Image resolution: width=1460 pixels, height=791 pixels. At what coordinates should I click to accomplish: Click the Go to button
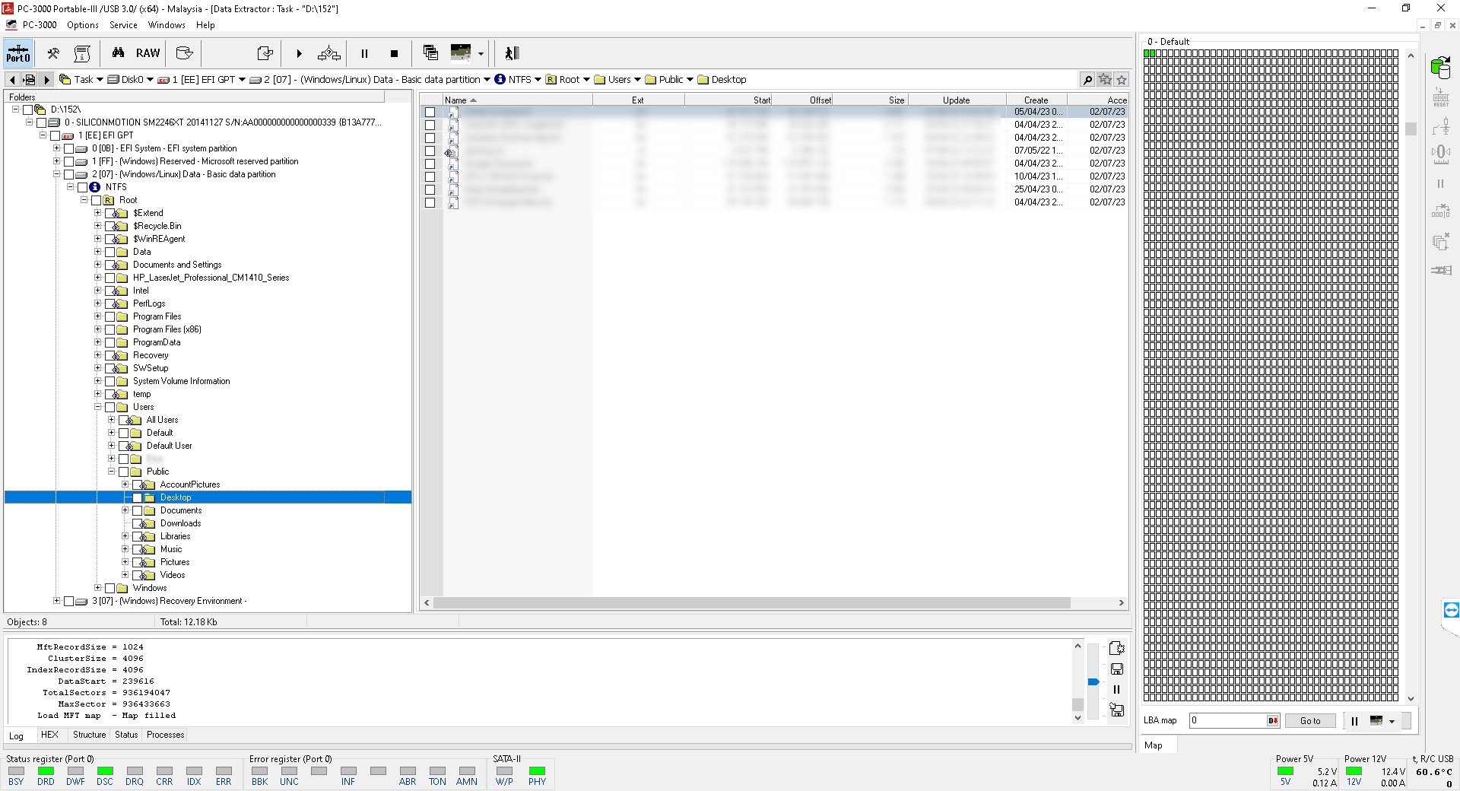click(x=1309, y=721)
